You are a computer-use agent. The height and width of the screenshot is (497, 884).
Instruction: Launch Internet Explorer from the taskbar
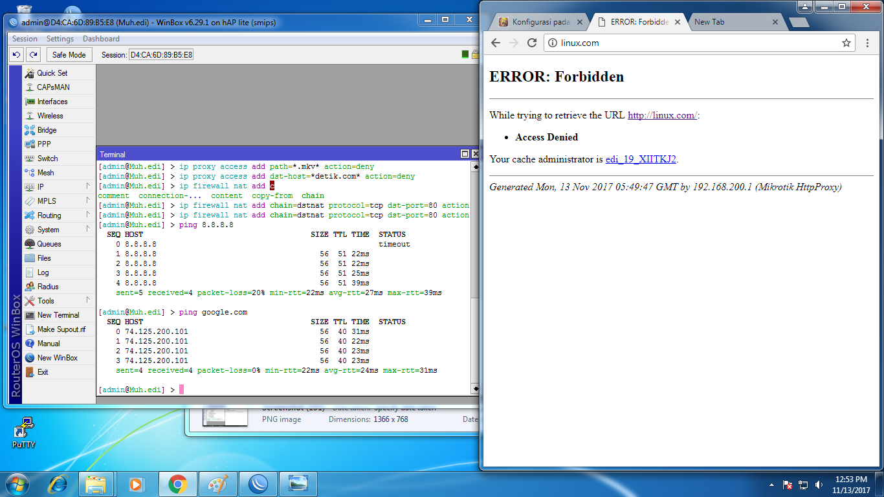click(x=58, y=483)
